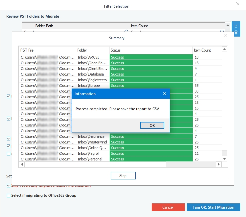Click the Stop button in the Summary window
The height and width of the screenshot is (217, 246).
pyautogui.click(x=123, y=176)
